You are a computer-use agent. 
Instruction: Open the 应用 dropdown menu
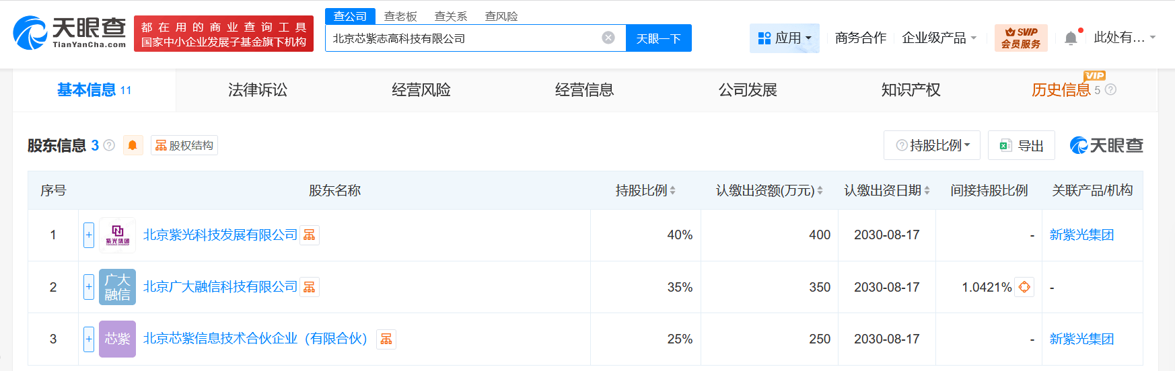point(784,38)
